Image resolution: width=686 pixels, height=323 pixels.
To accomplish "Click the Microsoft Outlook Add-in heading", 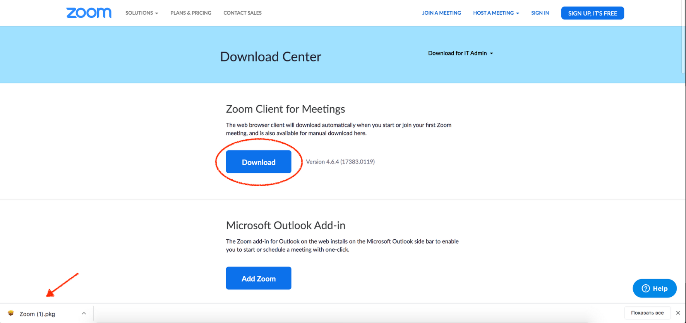I will pos(286,225).
